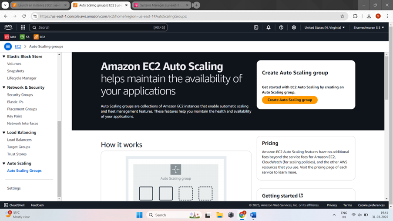Open the region selector United States (N. Virginia)
The image size is (393, 221).
click(x=325, y=27)
